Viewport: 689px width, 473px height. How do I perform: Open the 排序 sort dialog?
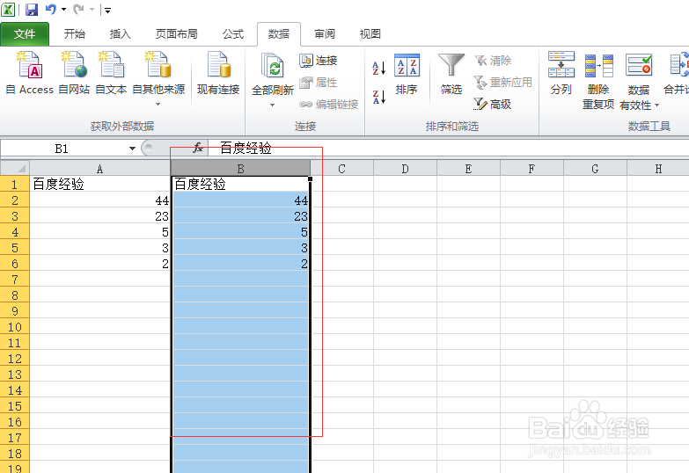[407, 74]
